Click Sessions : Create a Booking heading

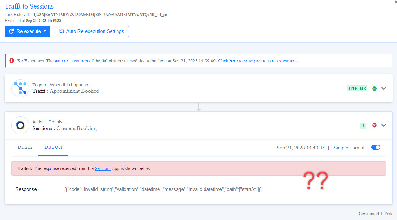(64, 129)
